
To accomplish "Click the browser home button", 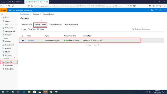I will pyautogui.click(x=13, y=6).
